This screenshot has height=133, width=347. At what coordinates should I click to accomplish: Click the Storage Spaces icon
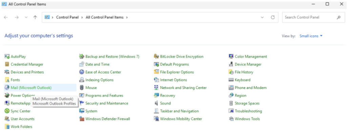tap(231, 103)
